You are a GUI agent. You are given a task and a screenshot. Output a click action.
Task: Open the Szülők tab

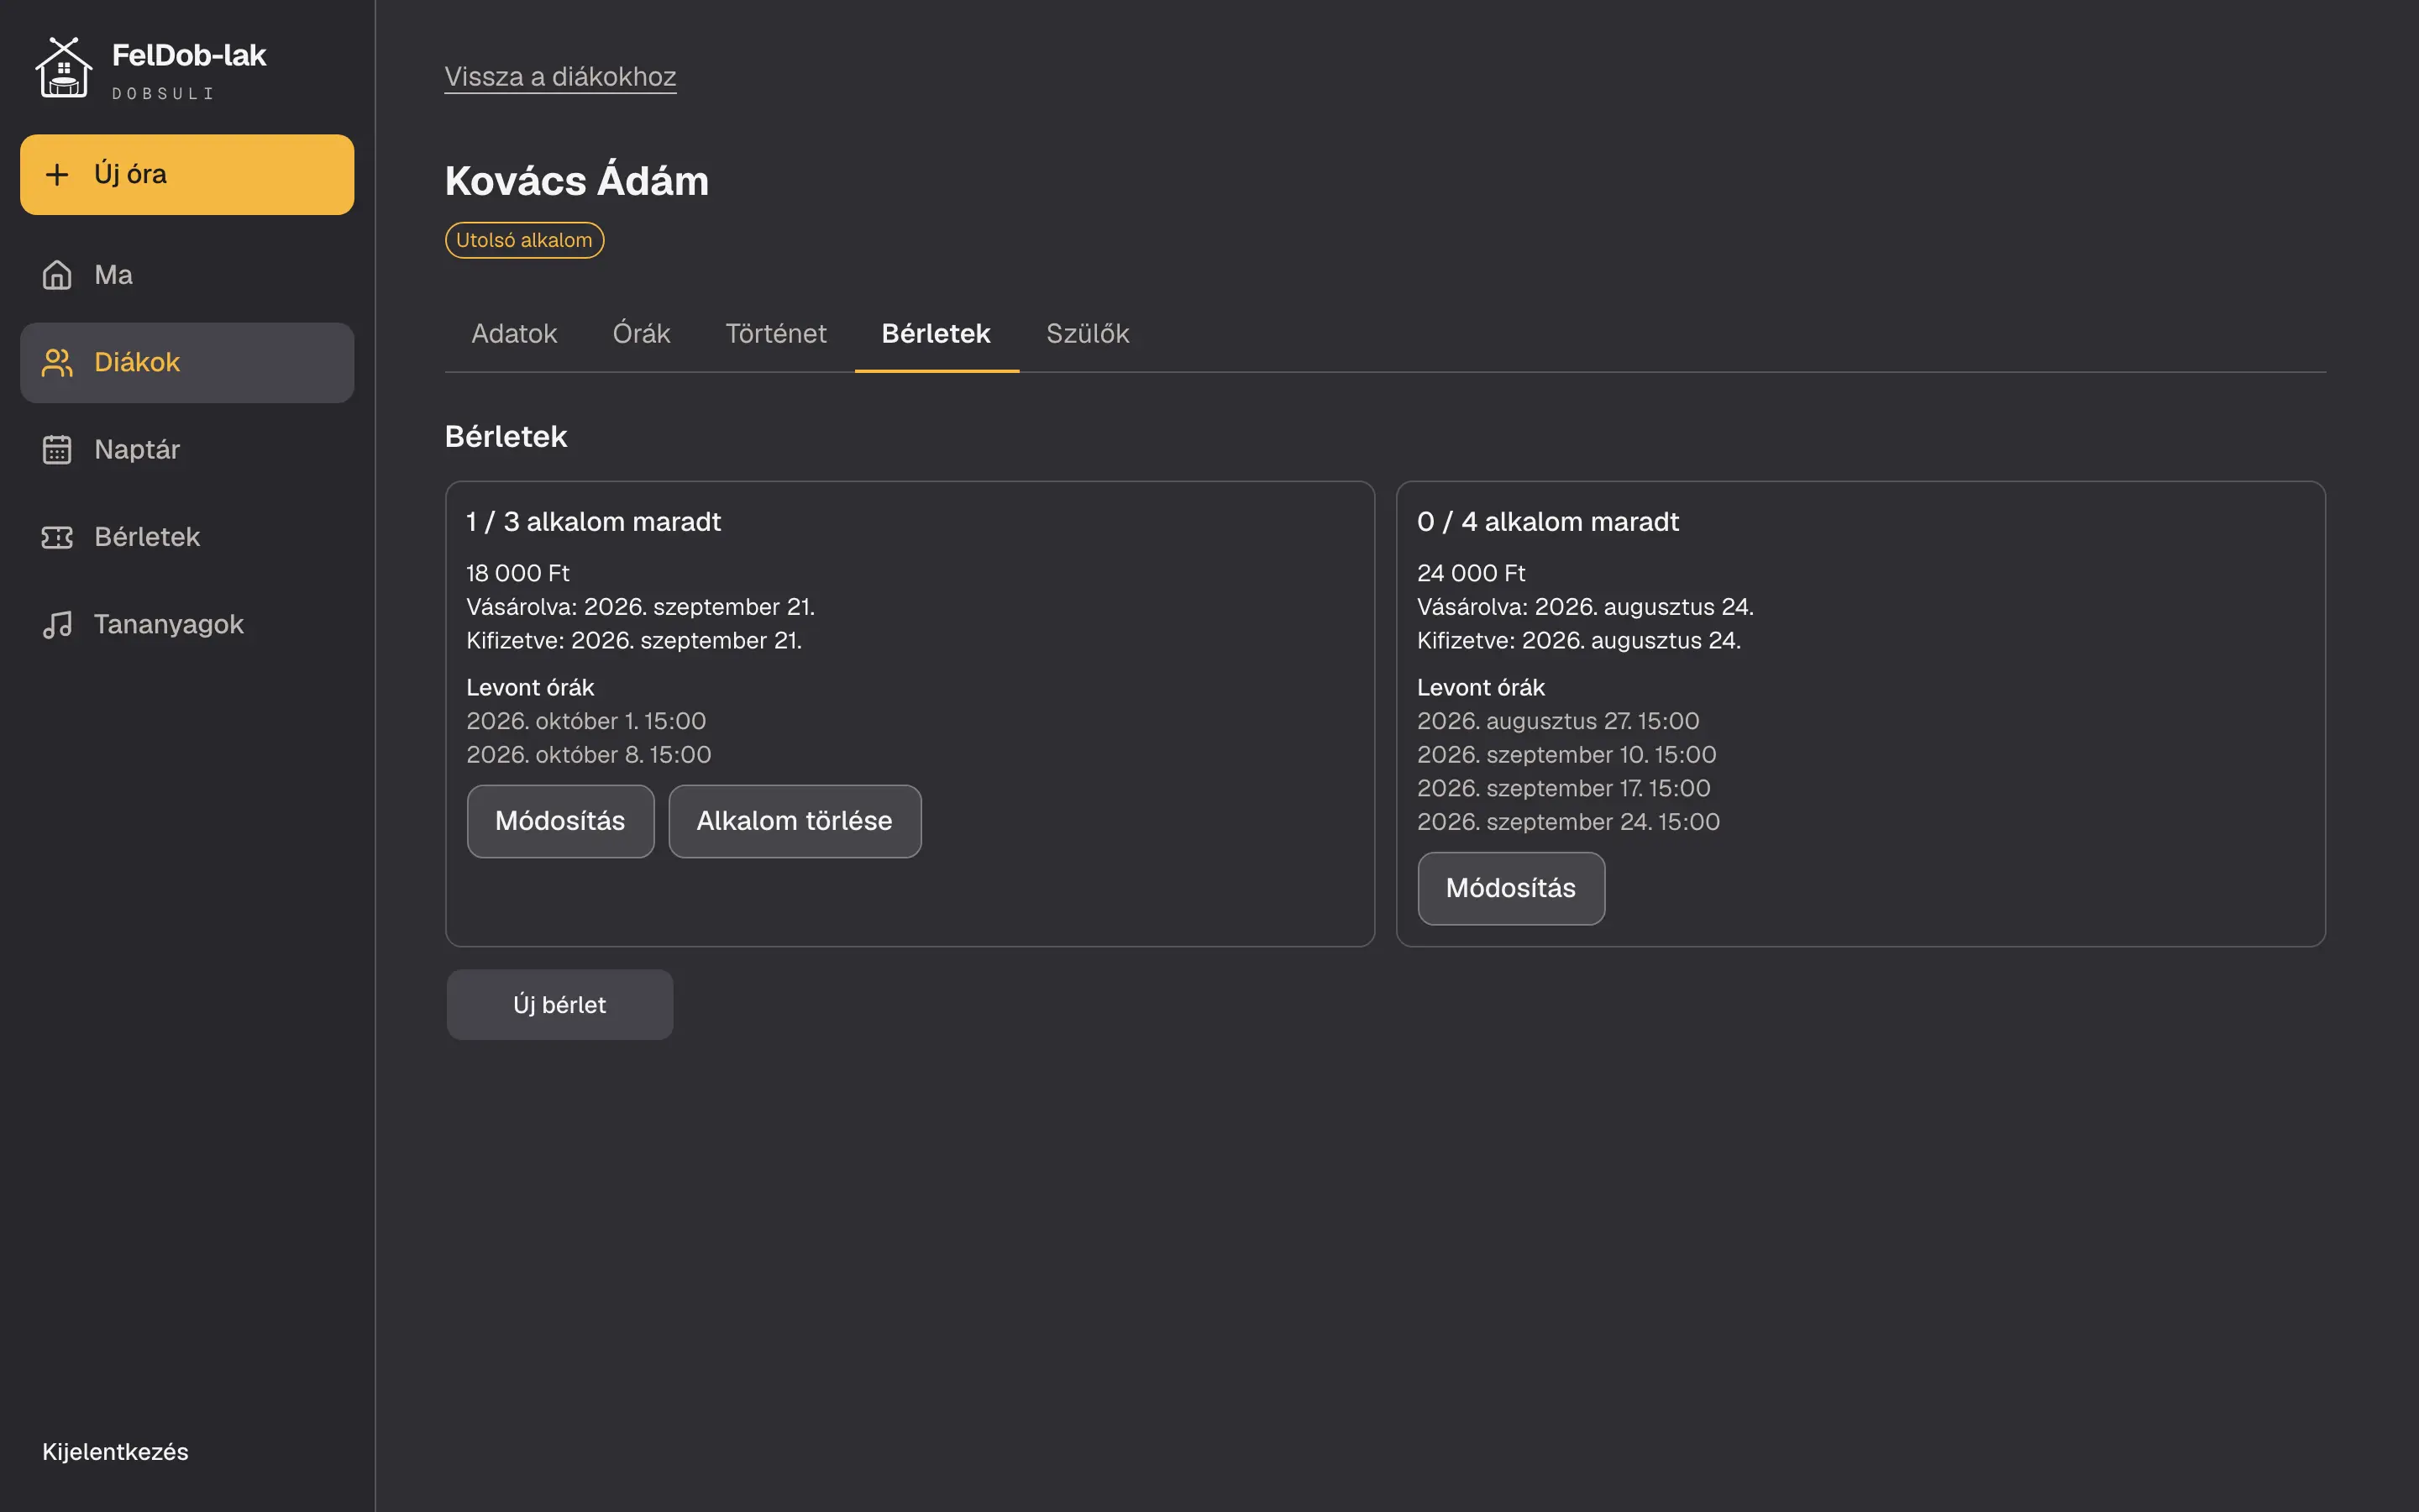click(1088, 334)
